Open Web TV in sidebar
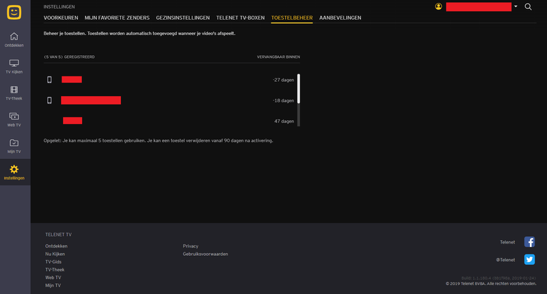 [x=14, y=119]
